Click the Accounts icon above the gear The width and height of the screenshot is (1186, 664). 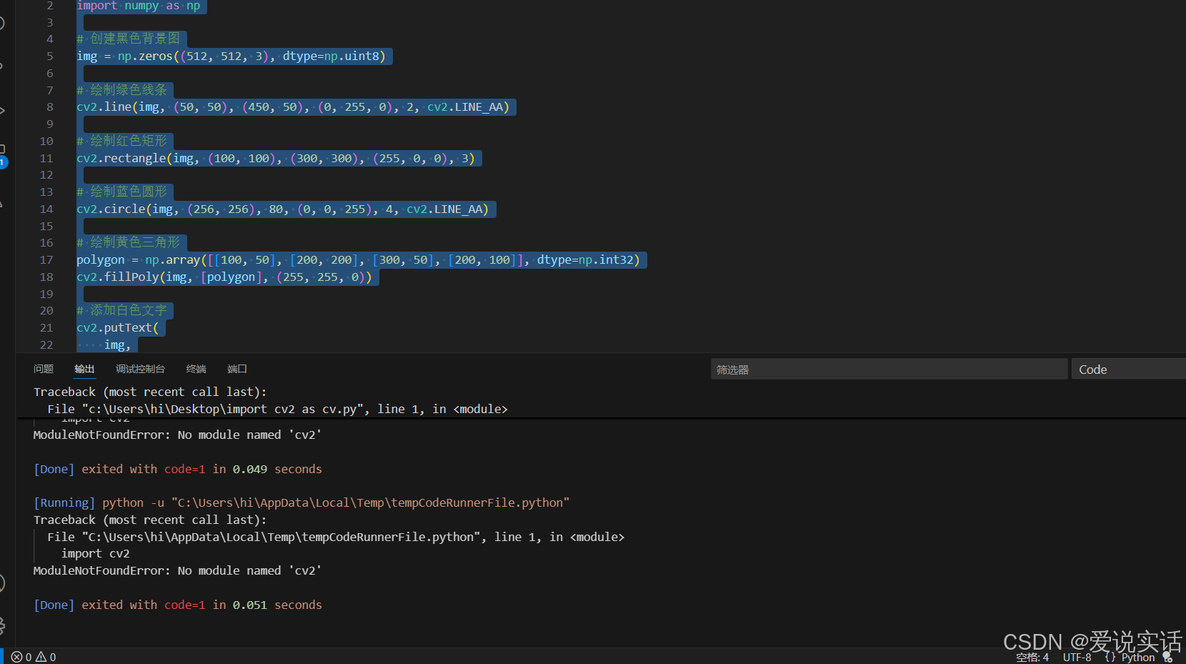coord(3,583)
